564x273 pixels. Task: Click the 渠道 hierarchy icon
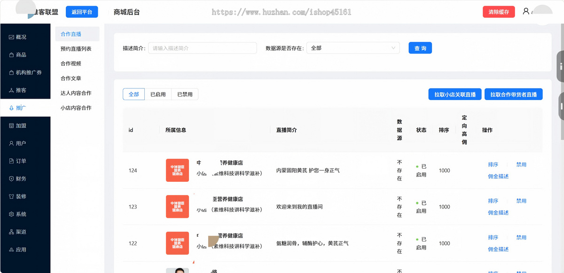(x=11, y=232)
